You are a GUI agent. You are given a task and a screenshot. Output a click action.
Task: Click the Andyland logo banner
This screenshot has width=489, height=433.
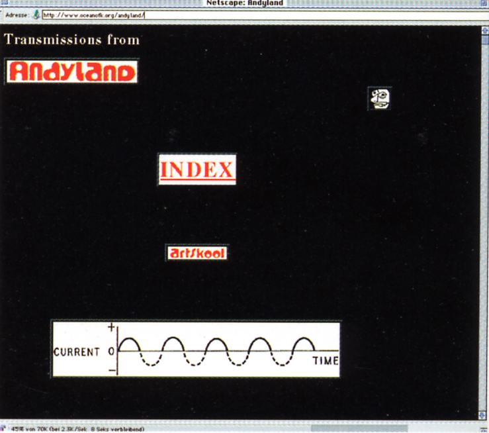[72, 72]
